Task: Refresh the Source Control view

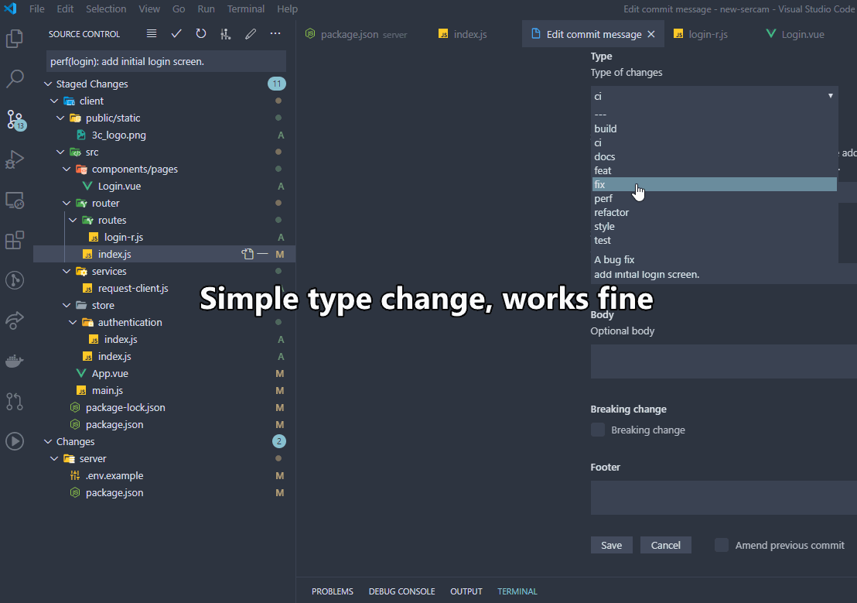Action: tap(201, 33)
